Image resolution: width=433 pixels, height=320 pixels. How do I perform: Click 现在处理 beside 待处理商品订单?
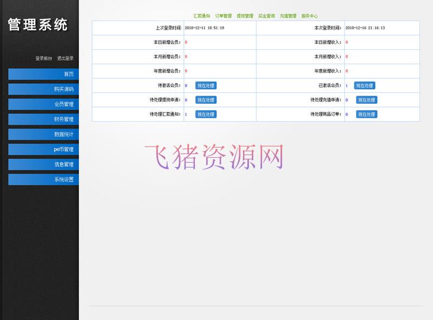point(366,114)
